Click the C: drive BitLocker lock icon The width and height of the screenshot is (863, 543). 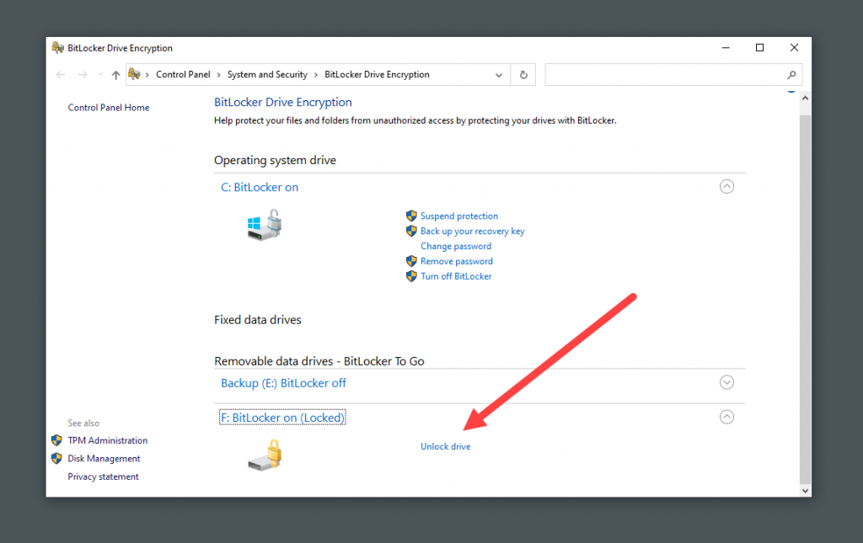point(265,224)
